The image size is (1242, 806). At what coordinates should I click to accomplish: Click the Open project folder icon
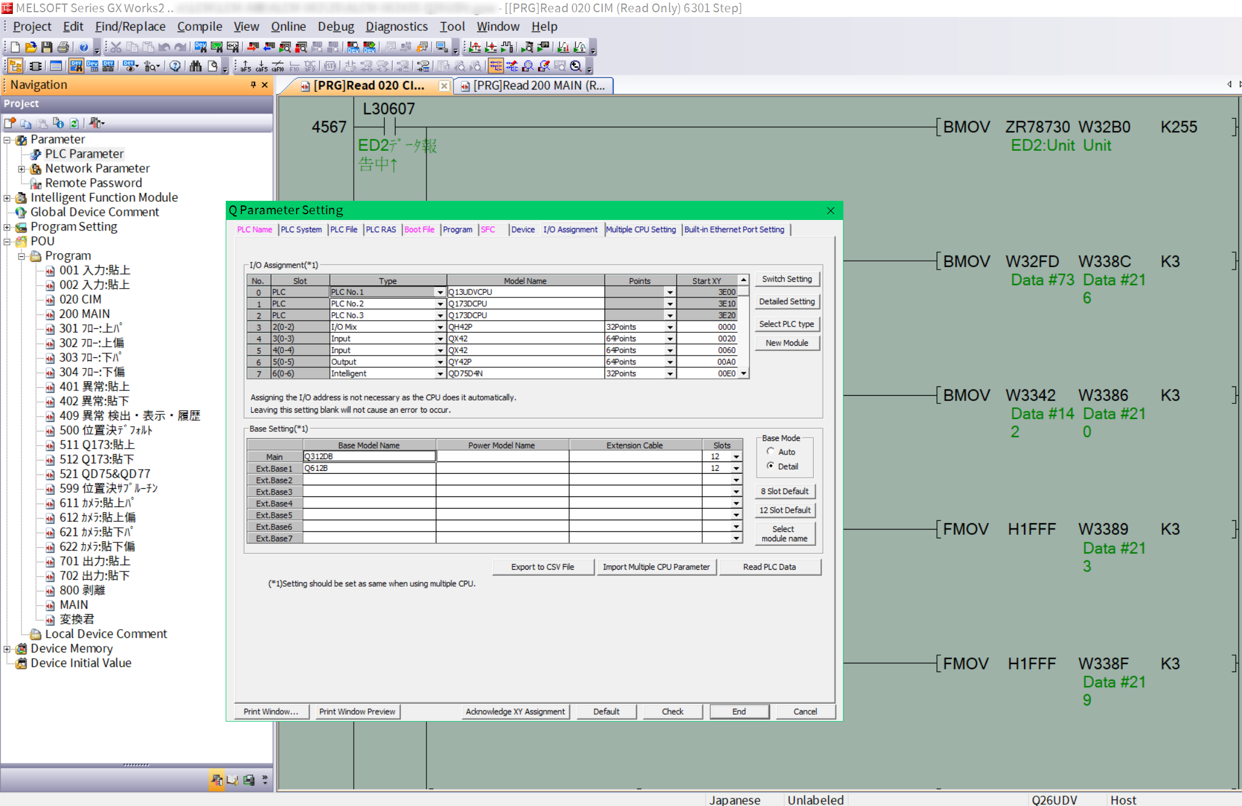[31, 47]
